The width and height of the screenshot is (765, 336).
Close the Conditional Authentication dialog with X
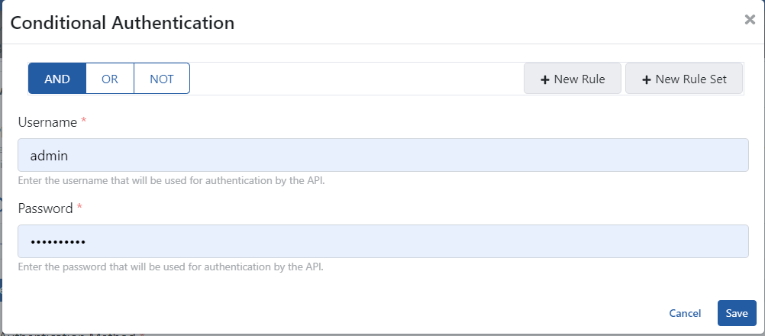(x=750, y=20)
